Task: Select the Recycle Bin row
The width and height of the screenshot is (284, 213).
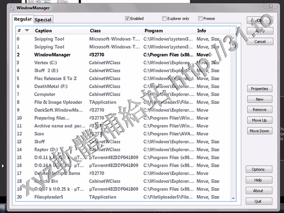Action: 123,181
